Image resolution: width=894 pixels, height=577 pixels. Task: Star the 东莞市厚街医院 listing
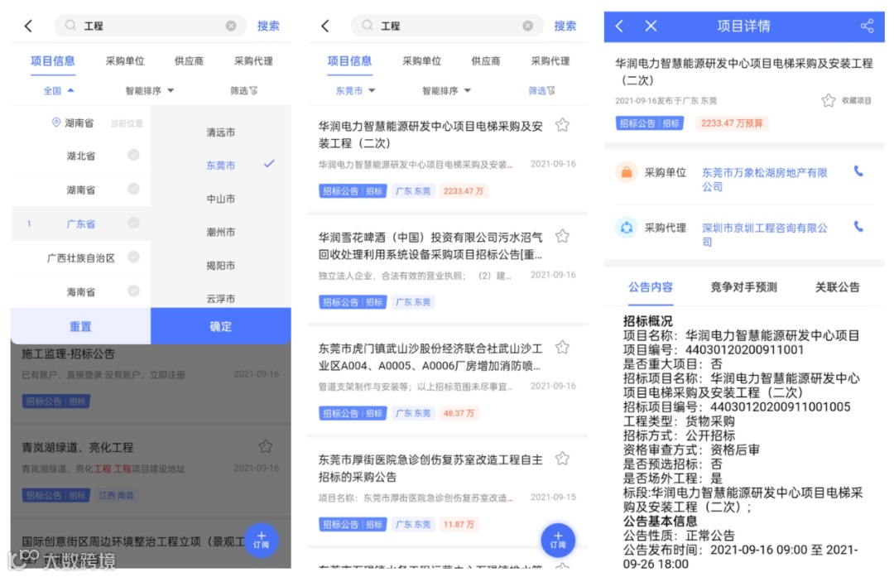pyautogui.click(x=562, y=459)
